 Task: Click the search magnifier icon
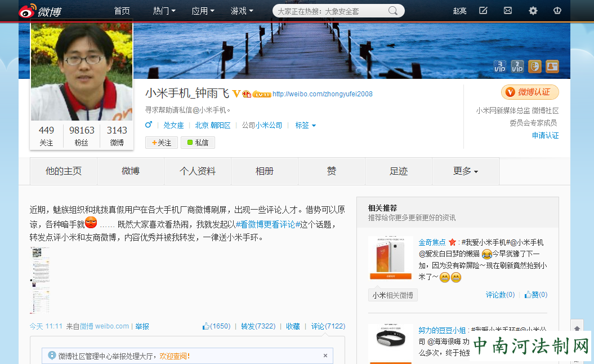pyautogui.click(x=393, y=11)
